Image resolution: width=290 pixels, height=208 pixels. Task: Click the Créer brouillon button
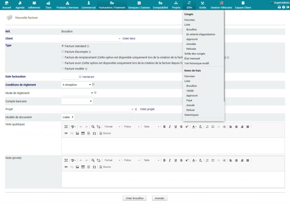(x=135, y=198)
